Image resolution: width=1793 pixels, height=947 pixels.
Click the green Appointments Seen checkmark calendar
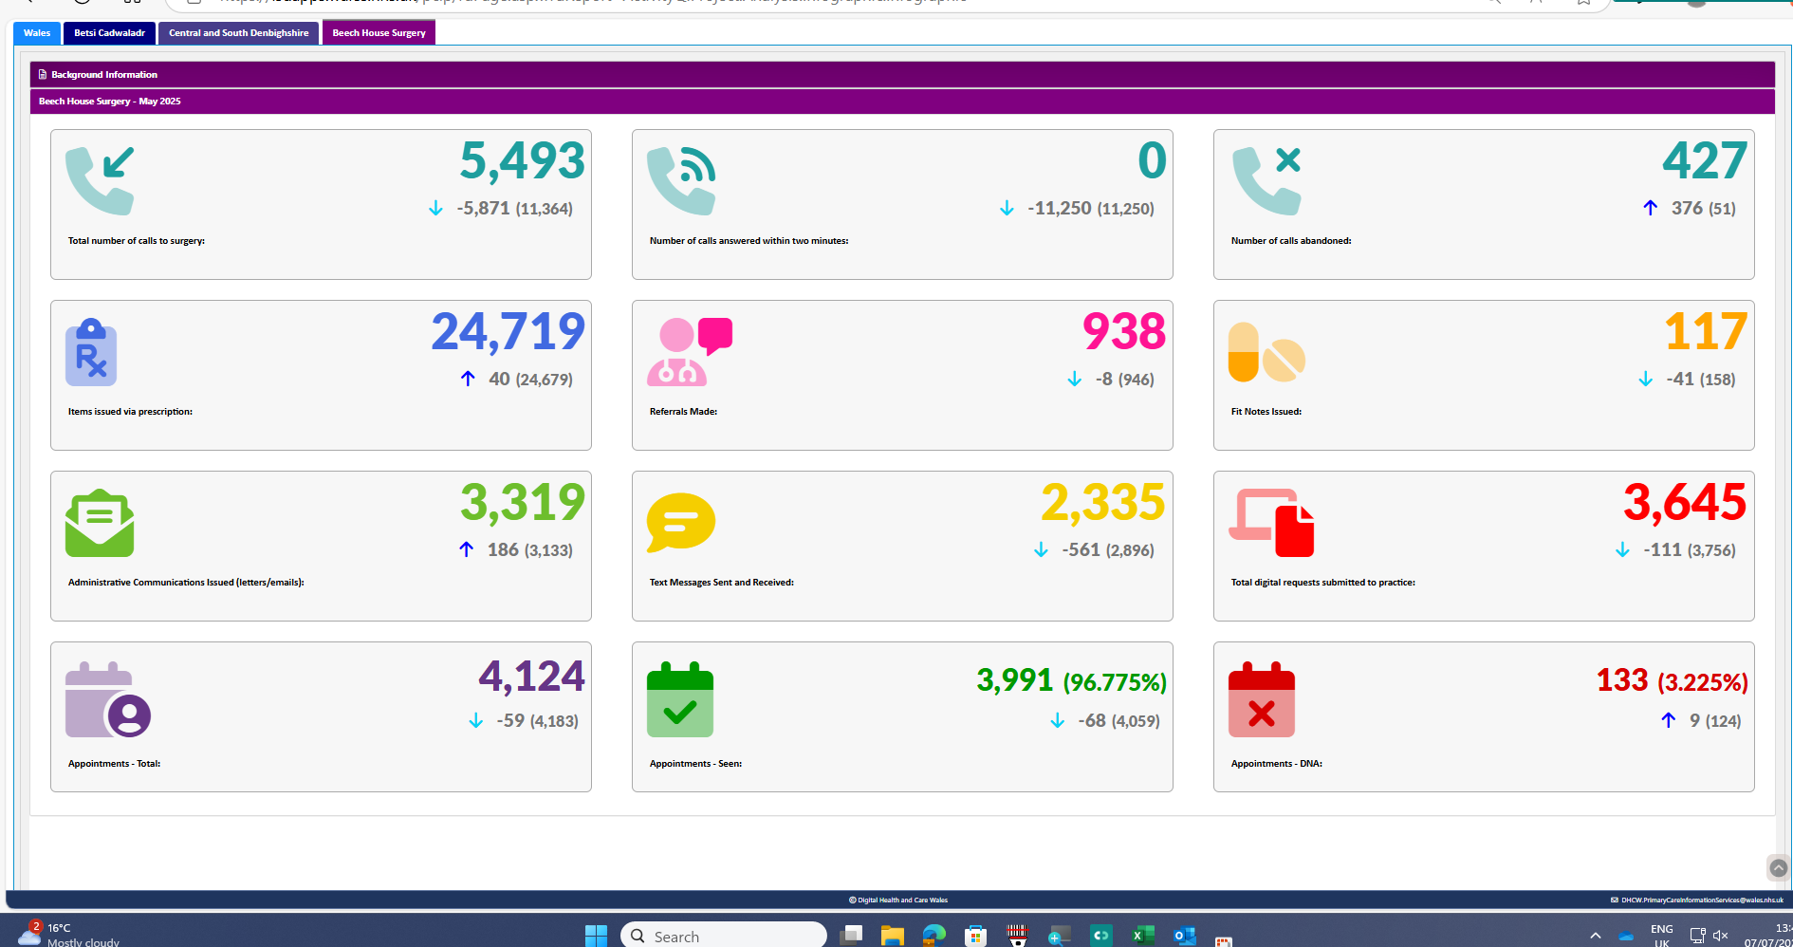[x=679, y=699]
